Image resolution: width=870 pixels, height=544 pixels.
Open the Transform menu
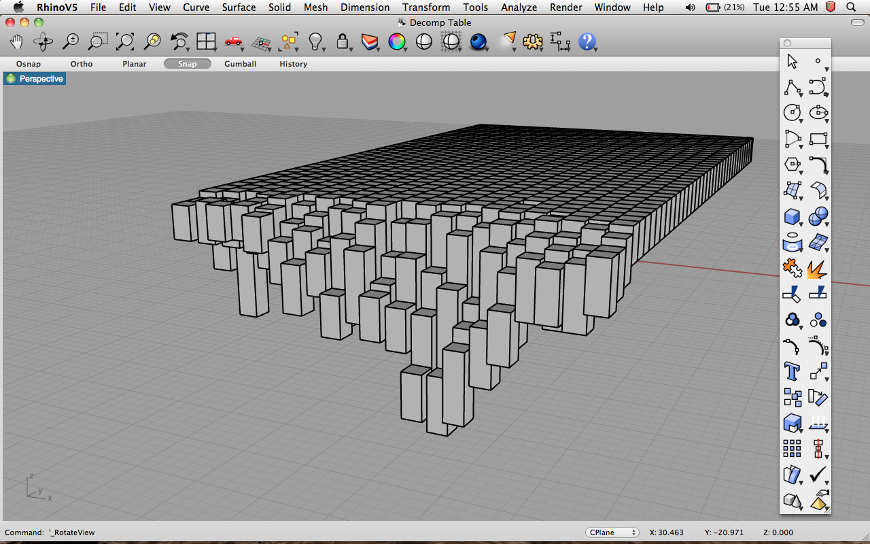(426, 7)
